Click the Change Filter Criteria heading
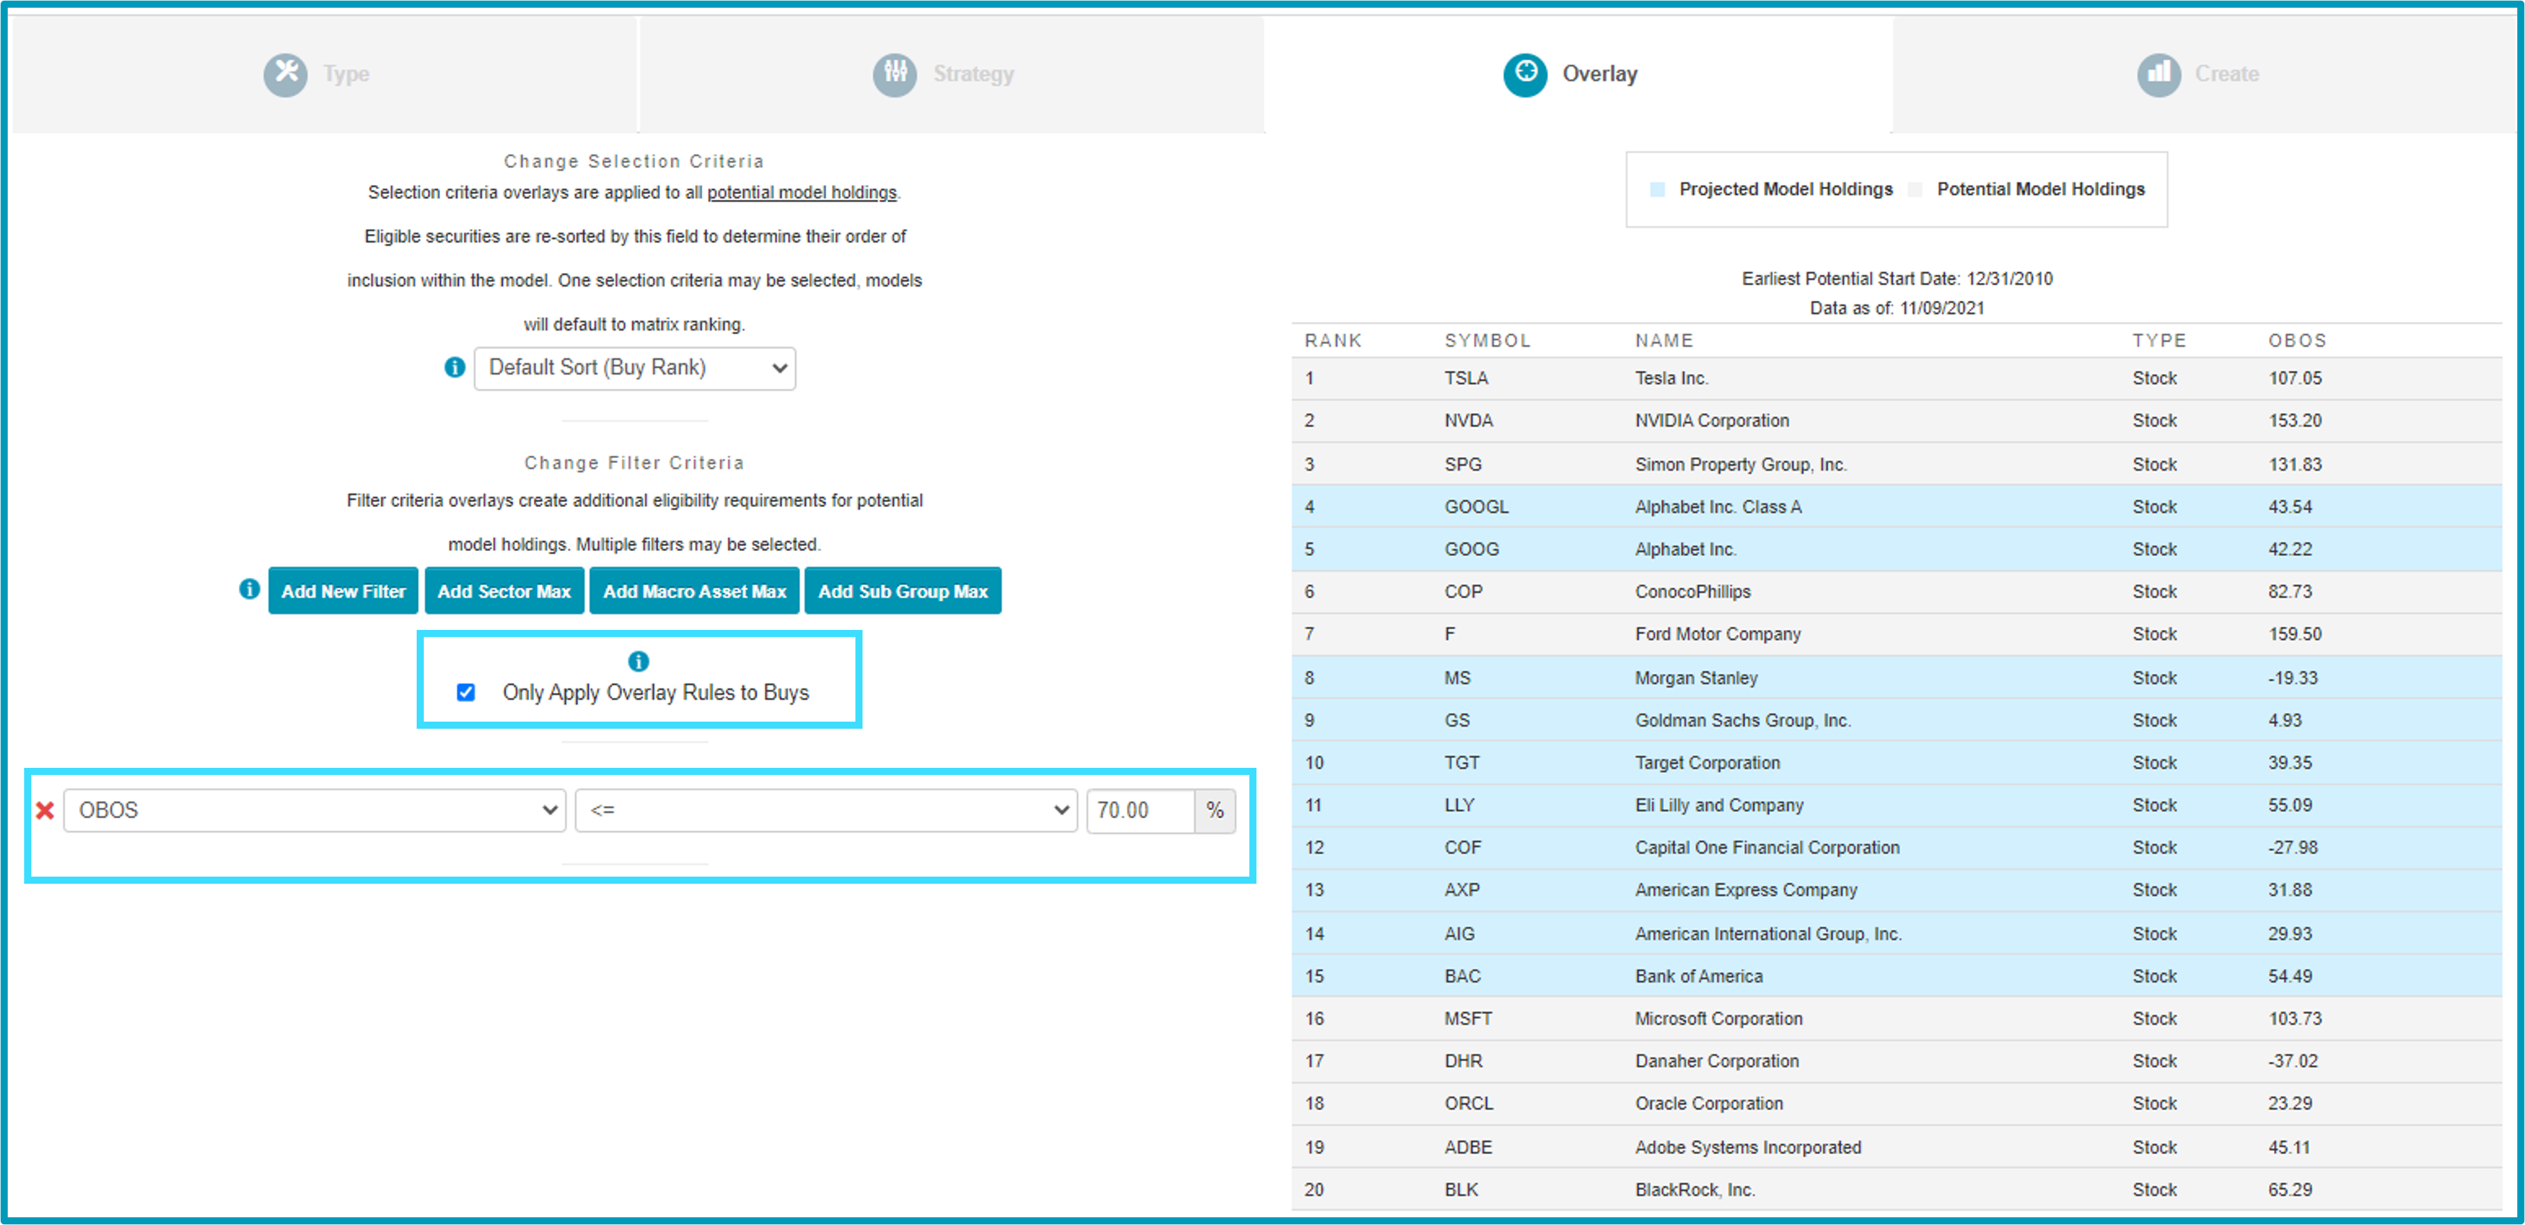Viewport: 2525px width, 1225px height. click(634, 463)
